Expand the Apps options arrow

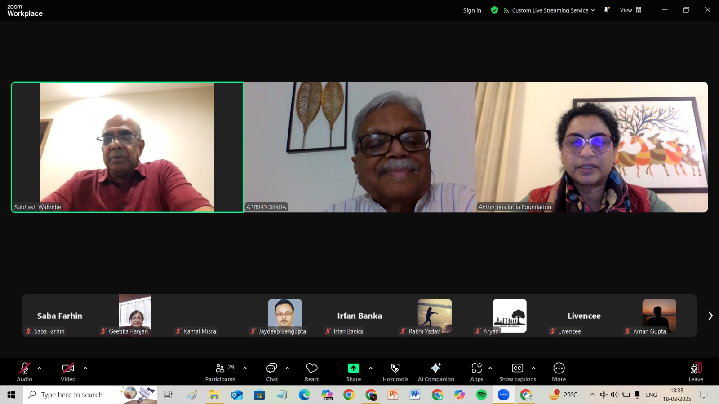click(490, 368)
